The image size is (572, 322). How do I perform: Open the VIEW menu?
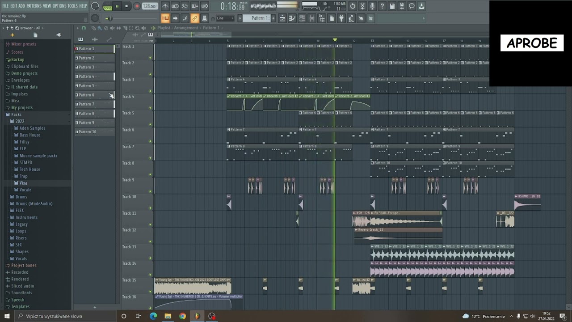[47, 6]
